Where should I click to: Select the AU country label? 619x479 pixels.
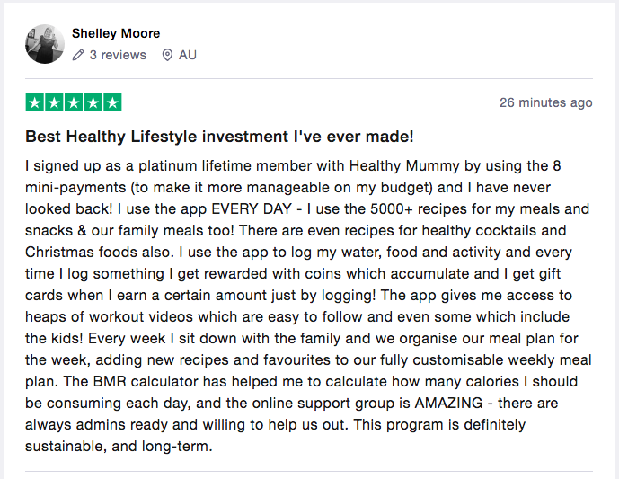click(188, 55)
